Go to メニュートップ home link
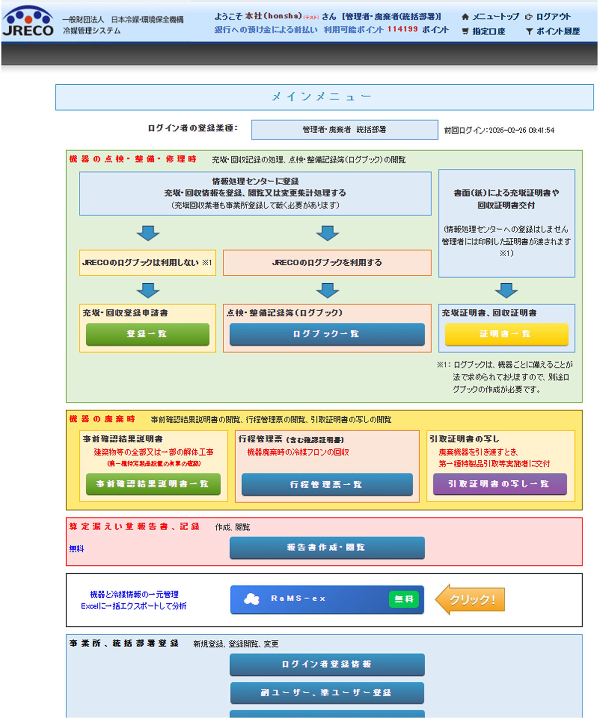 point(495,16)
